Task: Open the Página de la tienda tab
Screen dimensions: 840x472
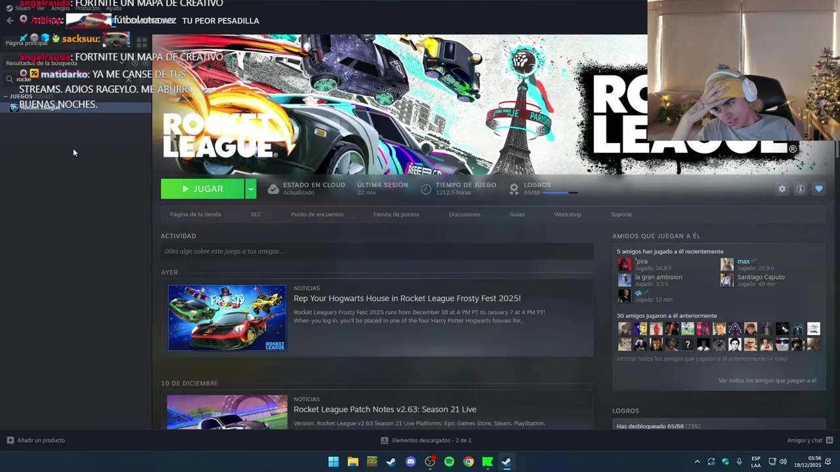Action: (196, 214)
